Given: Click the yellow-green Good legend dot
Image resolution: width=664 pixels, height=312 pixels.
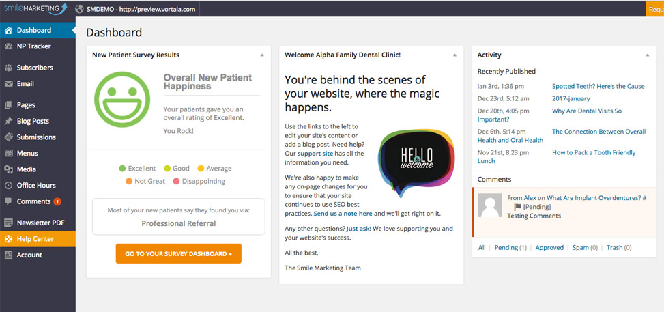Looking at the screenshot, I should [x=167, y=169].
